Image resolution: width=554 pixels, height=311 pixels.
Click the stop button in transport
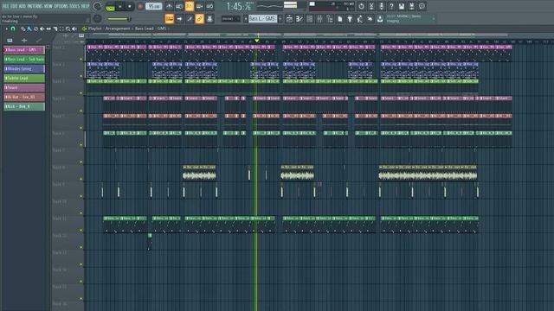point(130,6)
